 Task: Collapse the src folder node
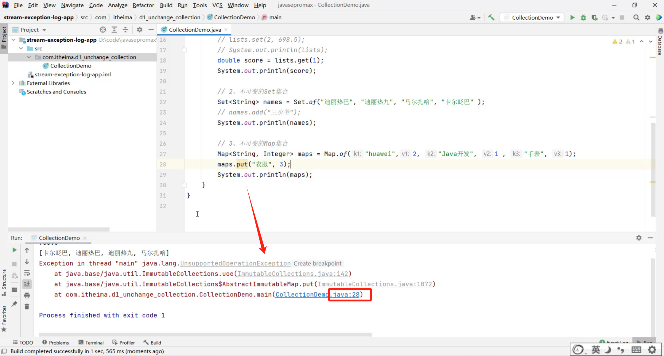click(x=21, y=48)
